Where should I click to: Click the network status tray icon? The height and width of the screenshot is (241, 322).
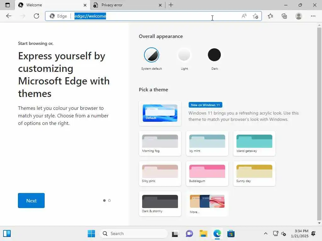[x=275, y=233]
